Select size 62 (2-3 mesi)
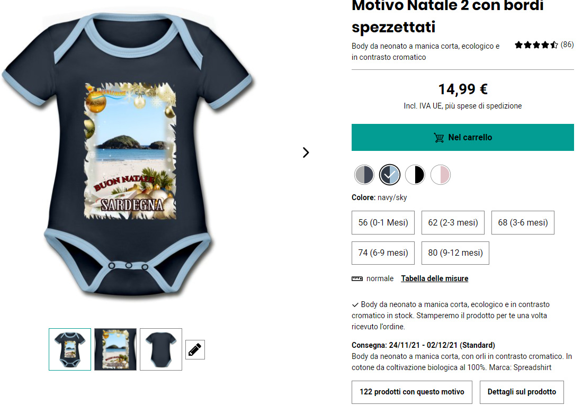Screen dimensions: 582x405 tap(453, 223)
